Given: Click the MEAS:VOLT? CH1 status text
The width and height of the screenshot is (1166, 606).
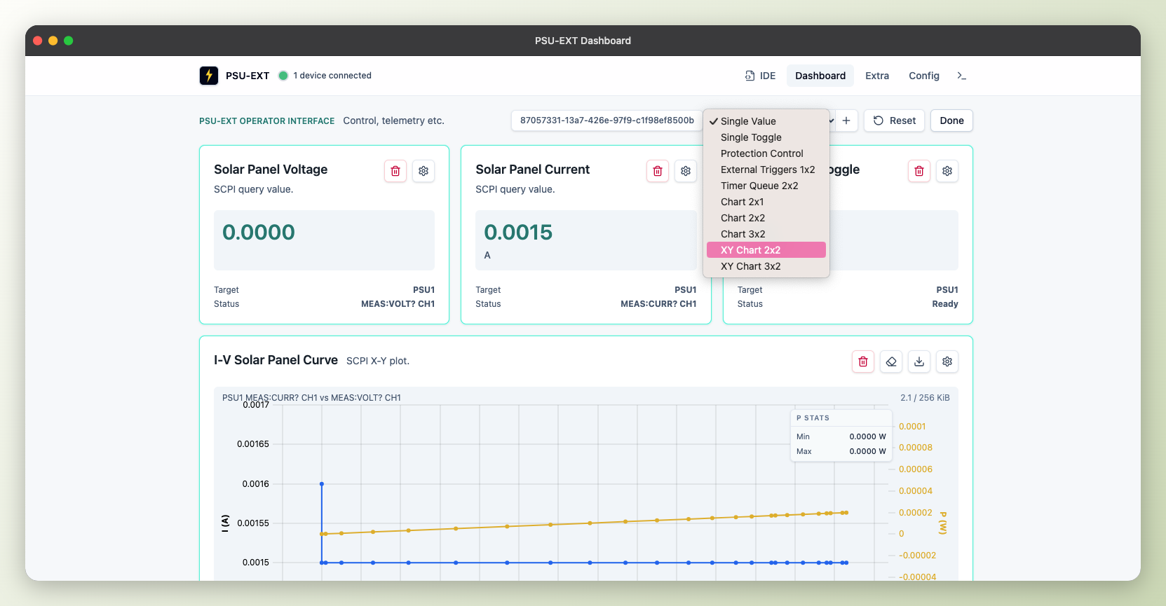Looking at the screenshot, I should [398, 304].
